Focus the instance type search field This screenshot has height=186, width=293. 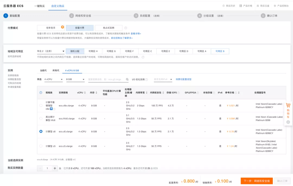click(107, 79)
